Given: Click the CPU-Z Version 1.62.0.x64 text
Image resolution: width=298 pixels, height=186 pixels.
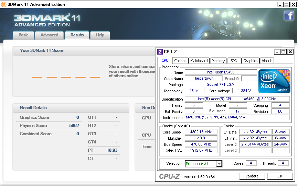Looking at the screenshot, I should 199,177.
